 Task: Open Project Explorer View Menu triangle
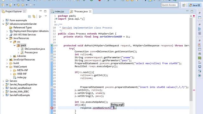pos(46,16)
